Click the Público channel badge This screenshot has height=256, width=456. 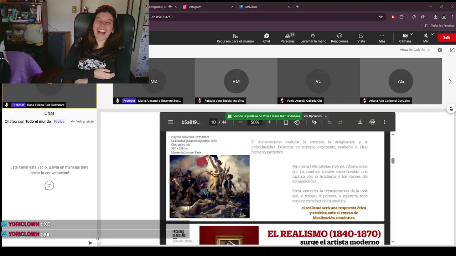[x=59, y=122]
